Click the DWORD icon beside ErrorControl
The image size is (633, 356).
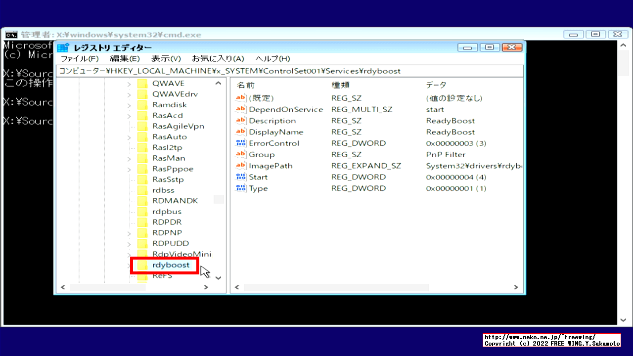pos(241,143)
